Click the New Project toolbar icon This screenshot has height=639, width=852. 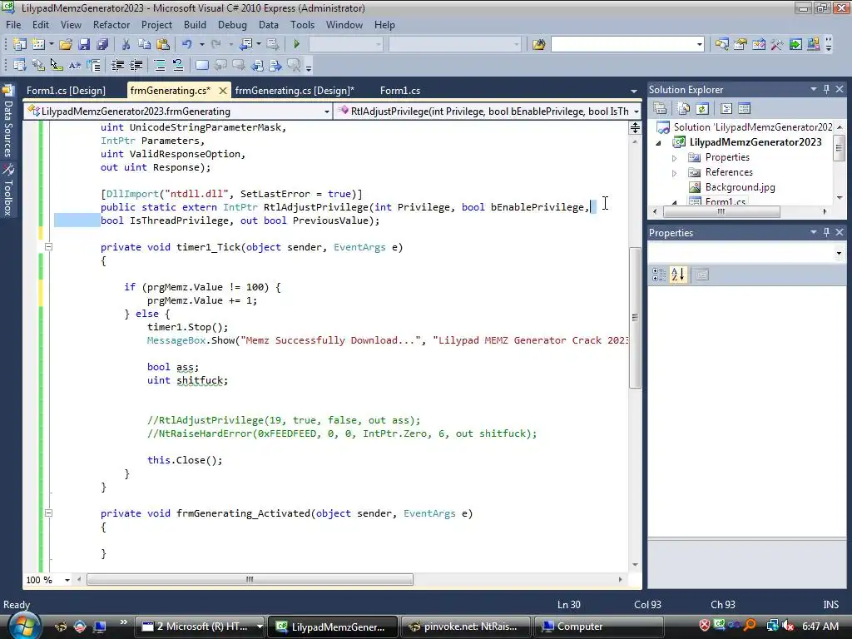[20, 44]
